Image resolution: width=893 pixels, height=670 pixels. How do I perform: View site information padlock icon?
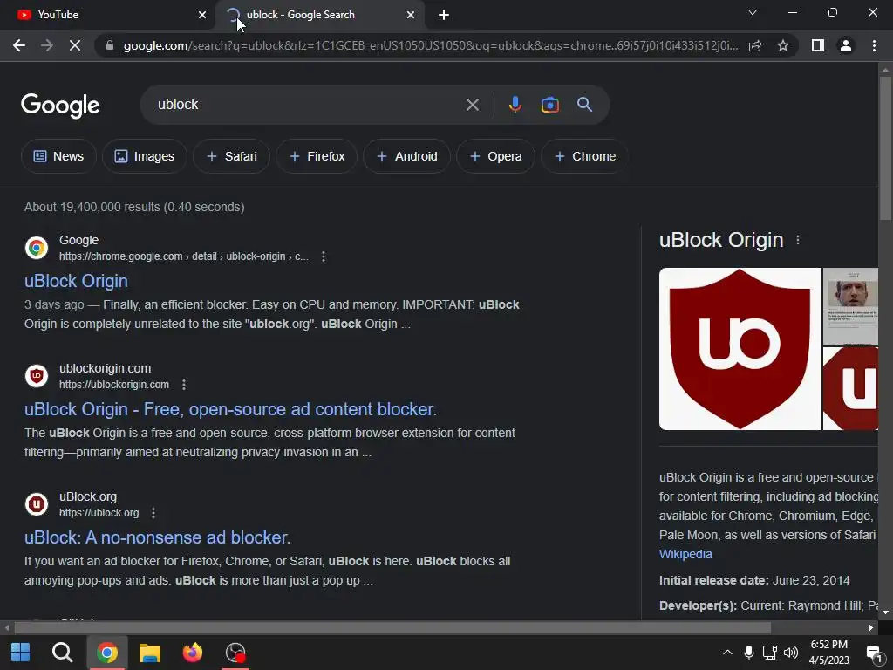pyautogui.click(x=110, y=45)
